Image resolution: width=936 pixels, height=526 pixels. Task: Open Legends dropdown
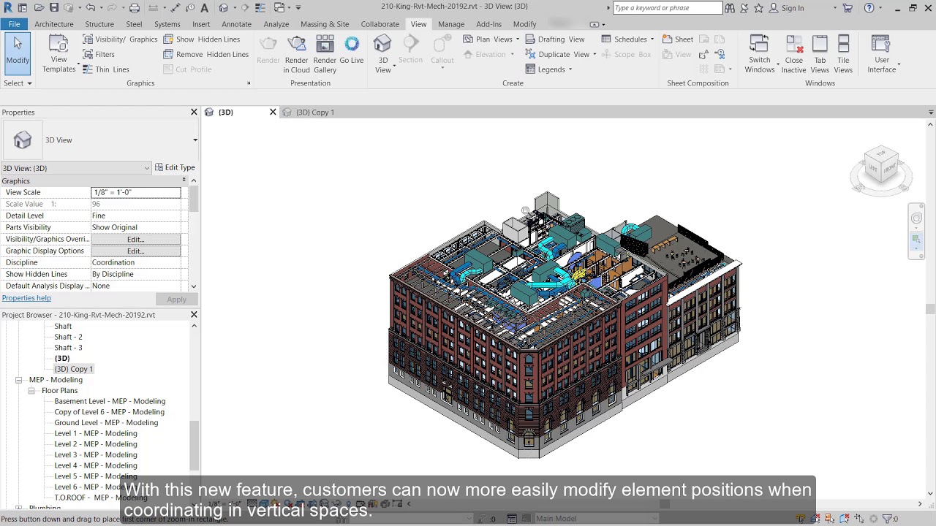548,69
